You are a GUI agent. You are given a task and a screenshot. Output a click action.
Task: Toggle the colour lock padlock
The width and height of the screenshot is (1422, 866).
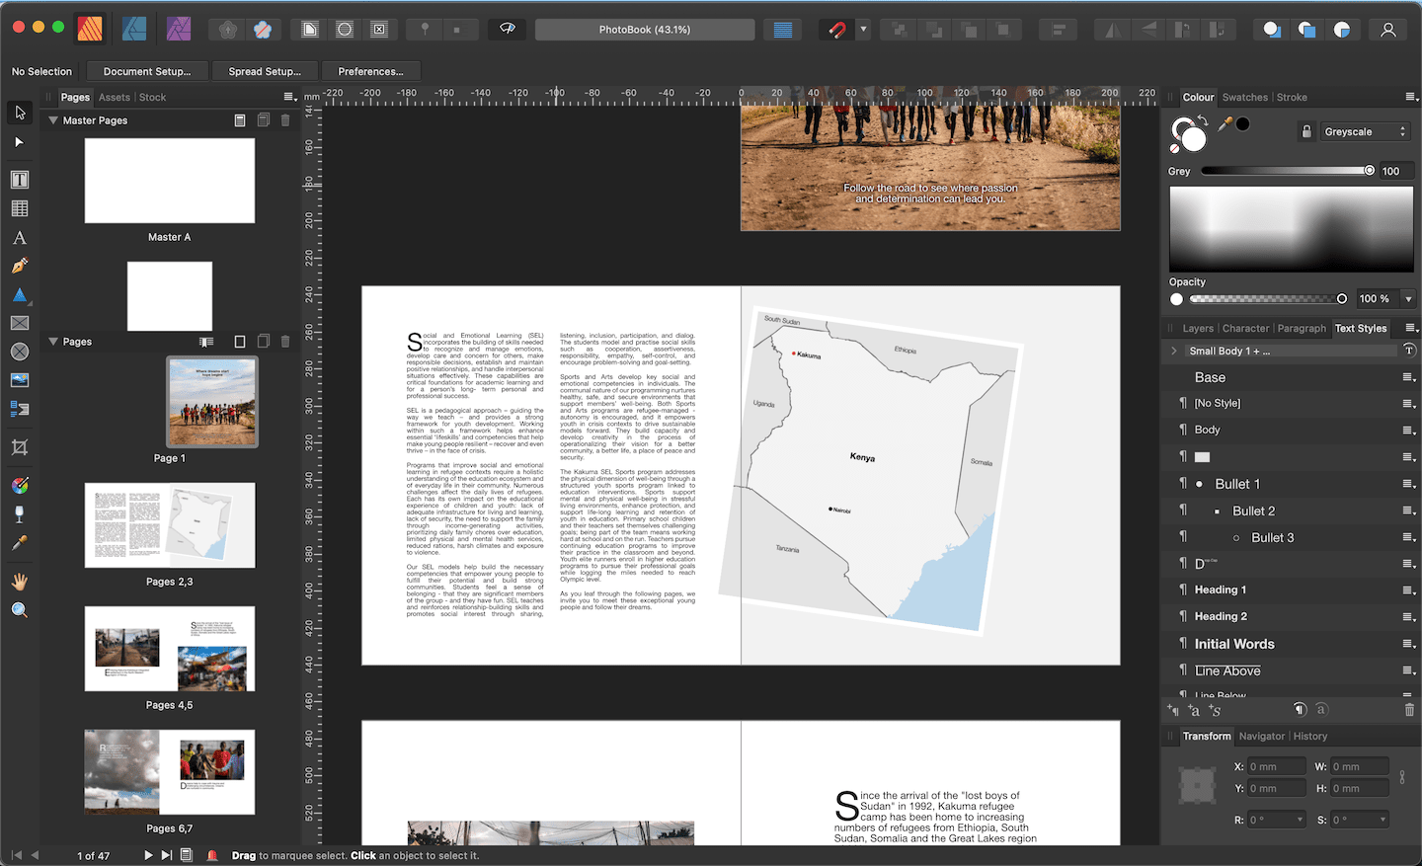(x=1306, y=131)
